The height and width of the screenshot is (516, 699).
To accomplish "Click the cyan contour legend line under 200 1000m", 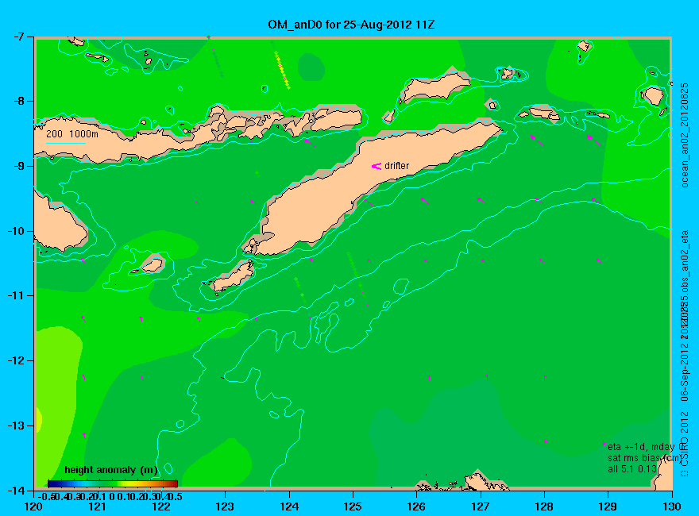I will pyautogui.click(x=66, y=143).
